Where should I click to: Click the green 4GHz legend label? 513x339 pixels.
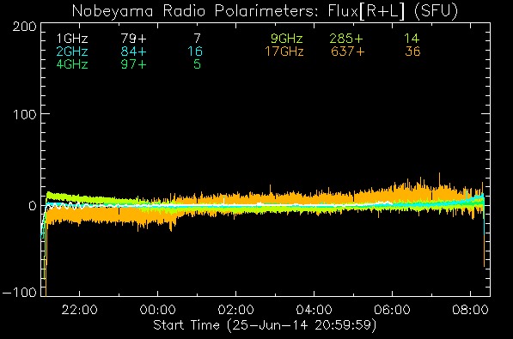click(x=72, y=64)
